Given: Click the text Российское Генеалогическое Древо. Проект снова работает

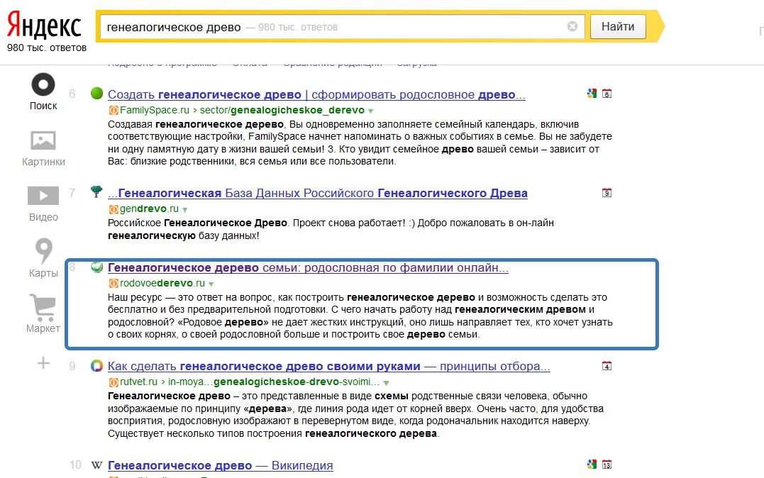Looking at the screenshot, I should [x=256, y=223].
